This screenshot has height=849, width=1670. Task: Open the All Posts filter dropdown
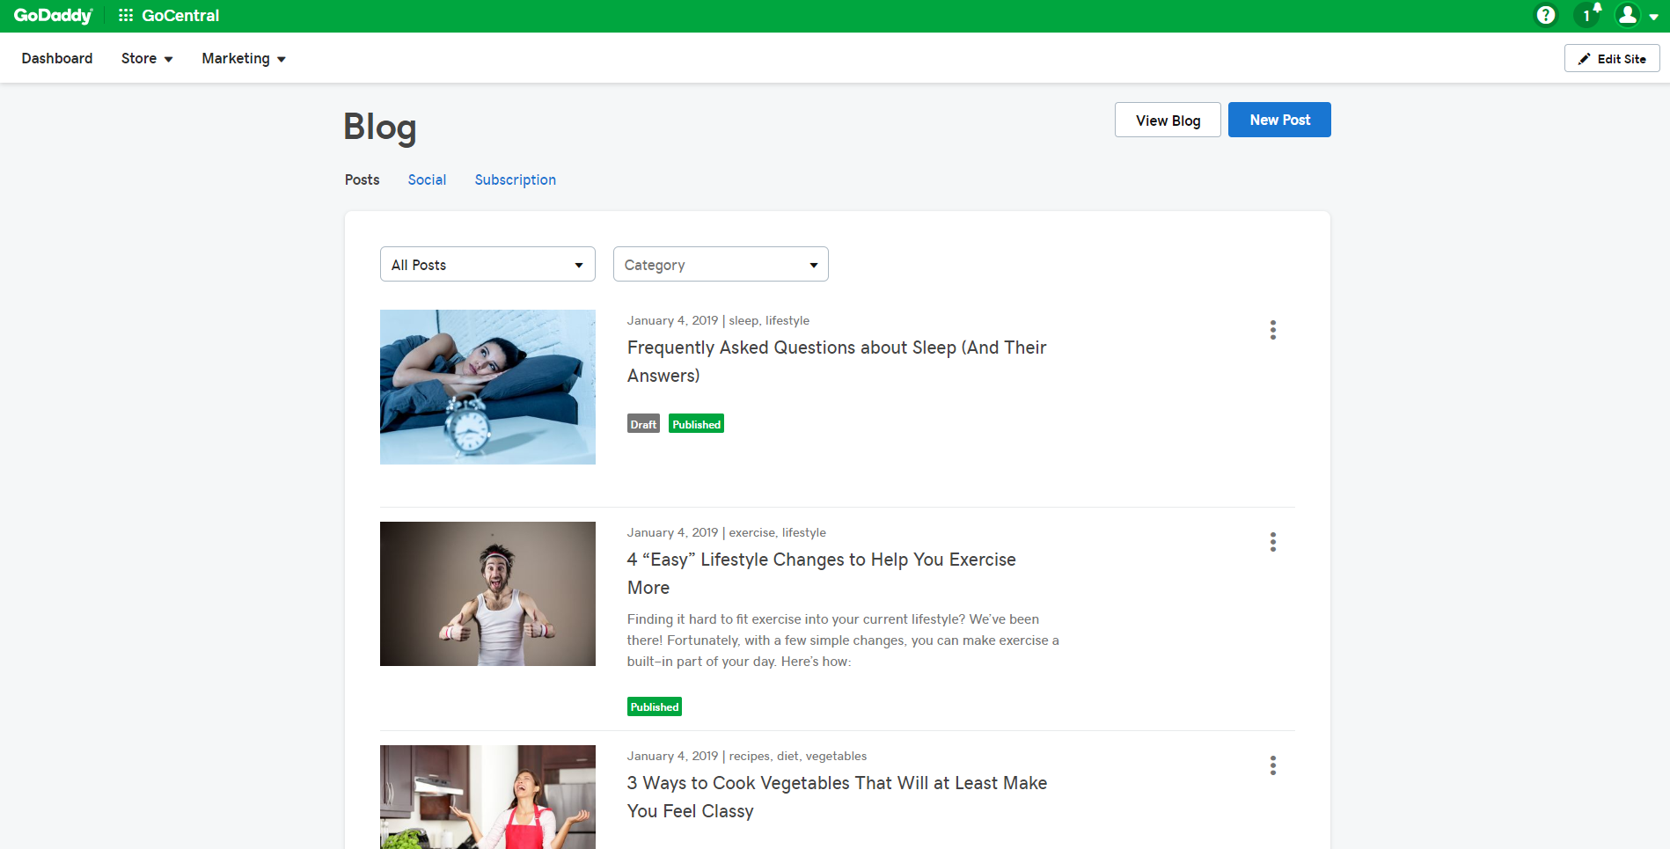tap(487, 264)
